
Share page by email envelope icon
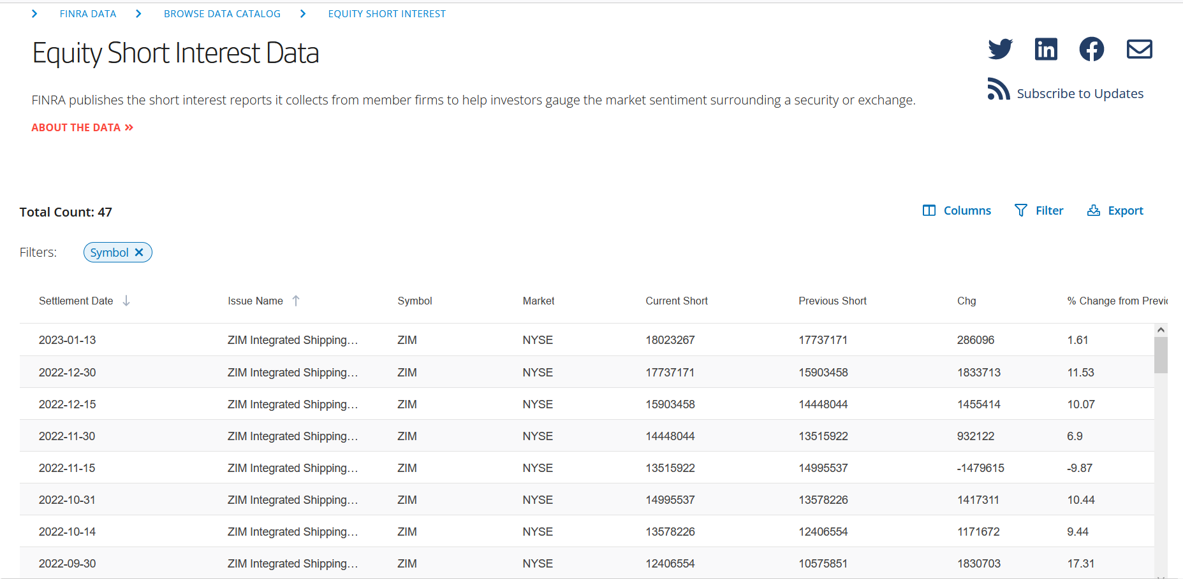pyautogui.click(x=1139, y=49)
